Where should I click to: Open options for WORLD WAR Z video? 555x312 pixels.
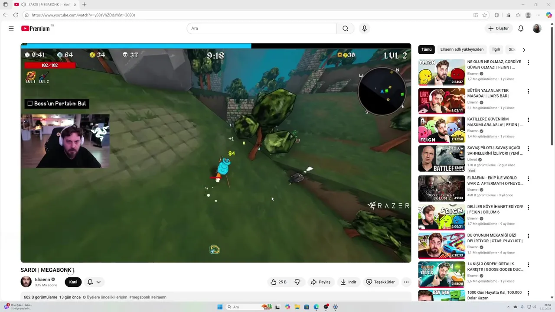click(528, 179)
